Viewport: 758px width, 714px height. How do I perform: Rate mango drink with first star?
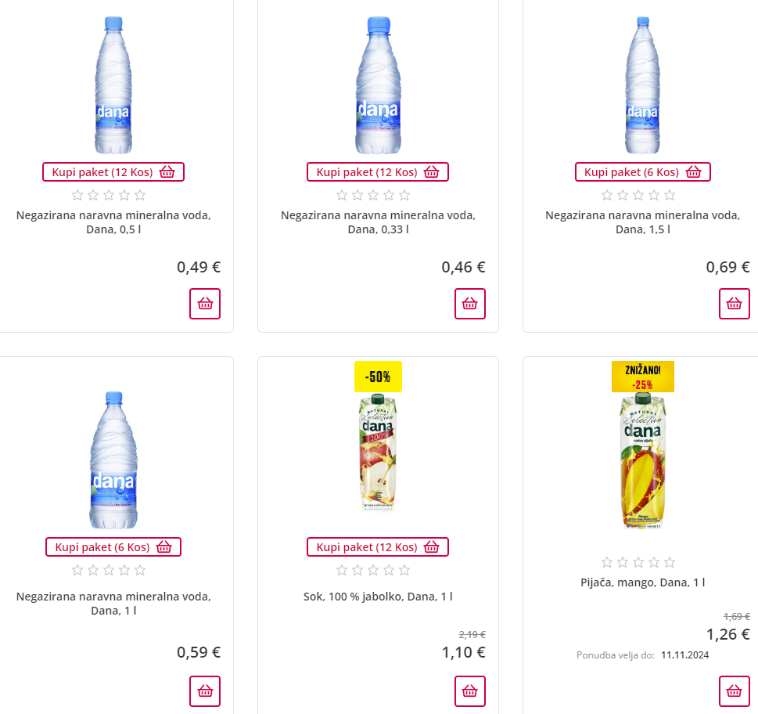(x=607, y=562)
